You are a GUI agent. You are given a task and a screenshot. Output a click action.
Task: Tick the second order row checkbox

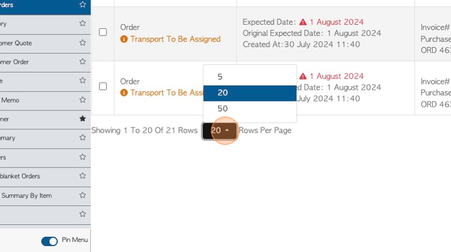coord(103,86)
